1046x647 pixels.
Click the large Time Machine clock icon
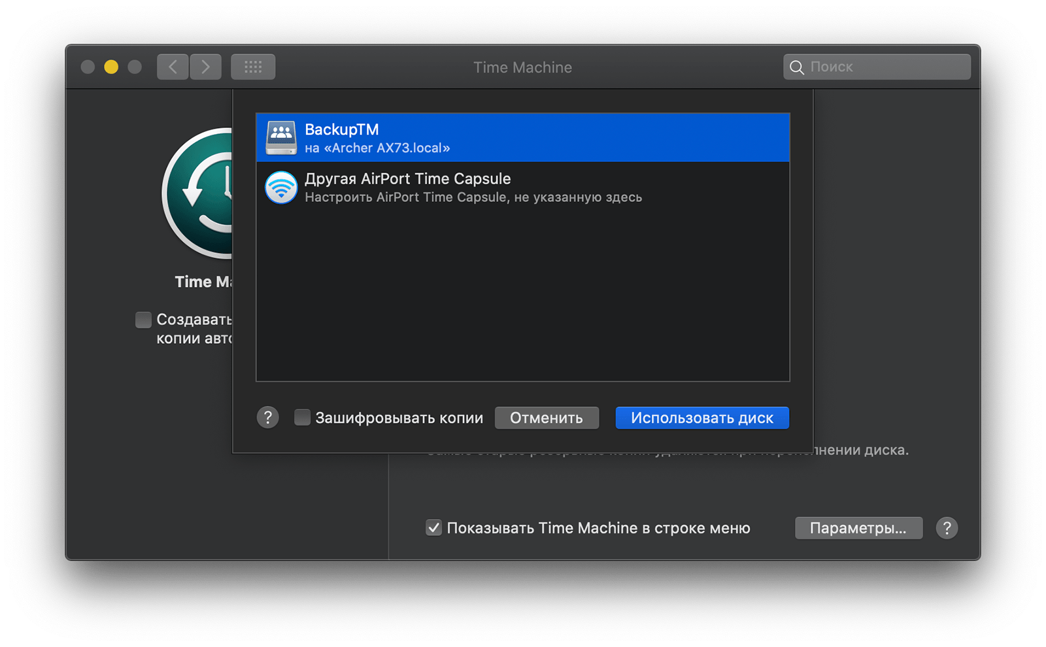point(197,193)
